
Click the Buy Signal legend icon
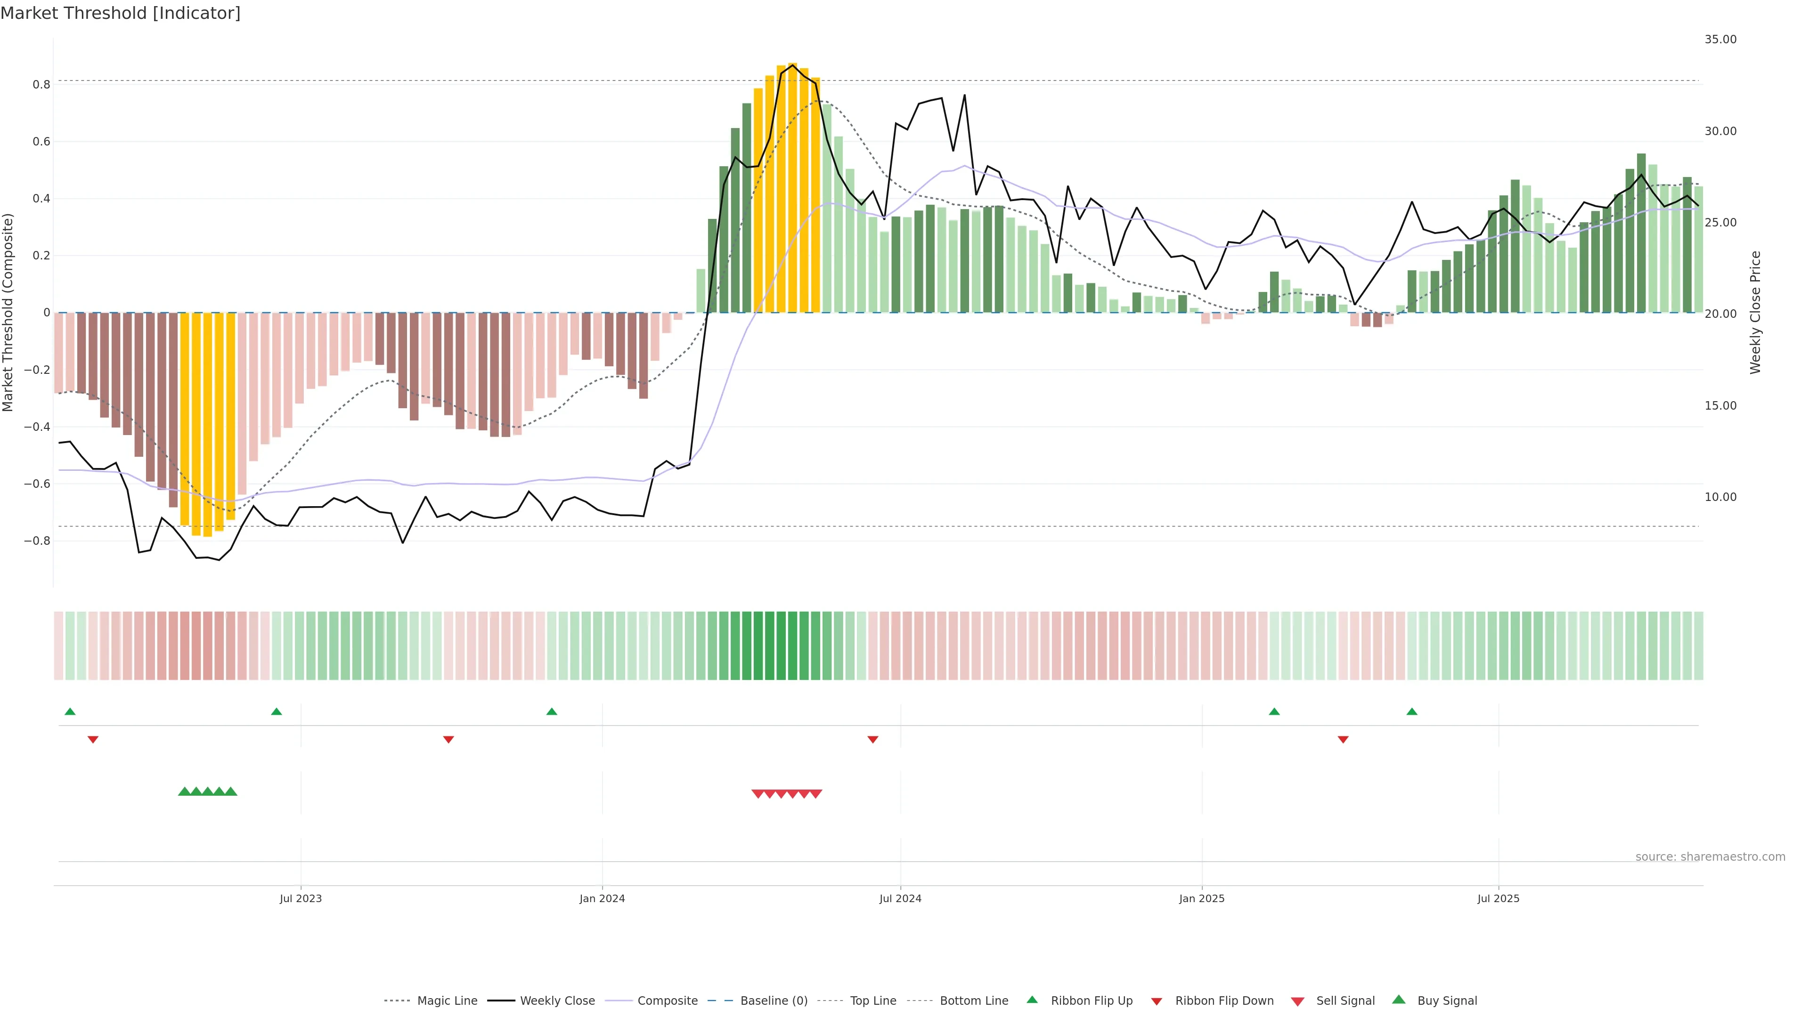(x=1399, y=1000)
